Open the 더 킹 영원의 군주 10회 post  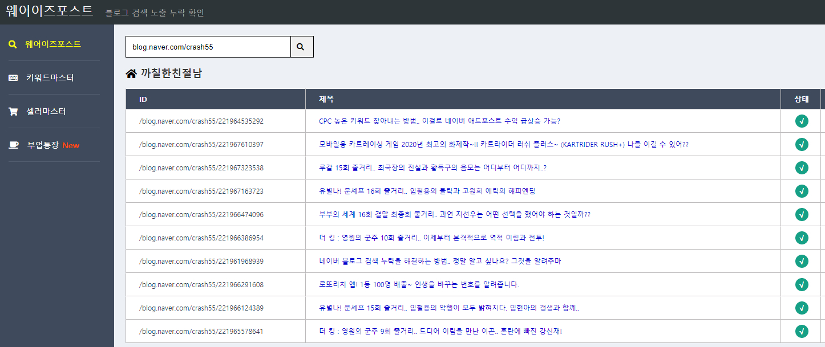pos(432,238)
